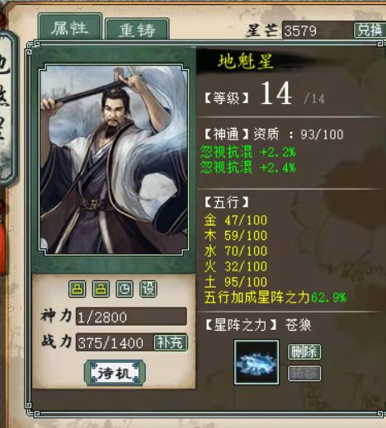Click the 战力 375/1400 bar
The width and height of the screenshot is (386, 428).
point(115,342)
